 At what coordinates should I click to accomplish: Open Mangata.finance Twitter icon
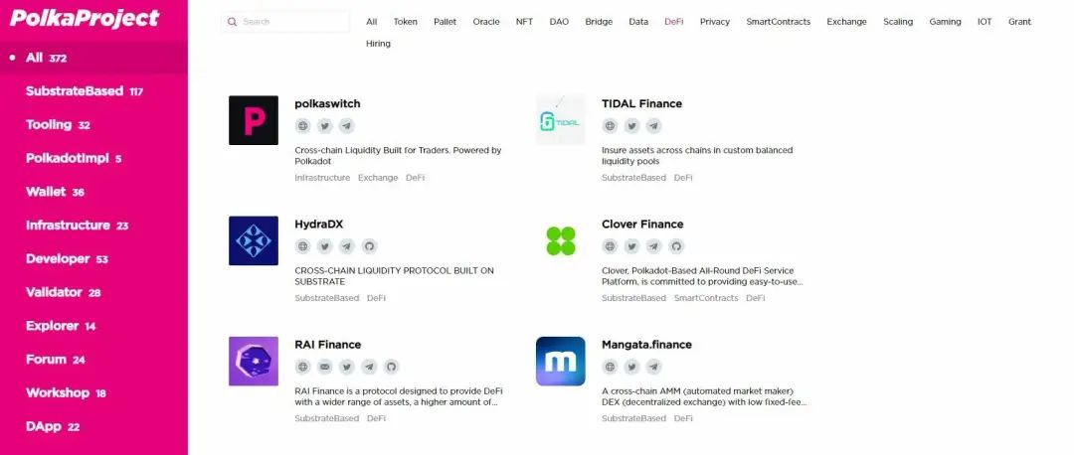click(x=632, y=367)
